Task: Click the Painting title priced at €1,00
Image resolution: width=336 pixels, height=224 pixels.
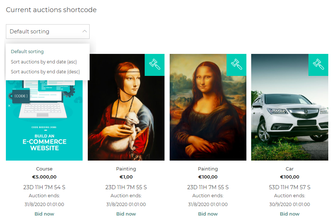Action: point(126,169)
